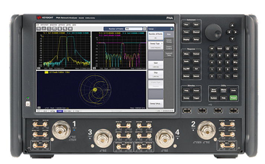The image size is (265, 164).
Task: Select the Sweep Timing tab
Action: (169, 41)
